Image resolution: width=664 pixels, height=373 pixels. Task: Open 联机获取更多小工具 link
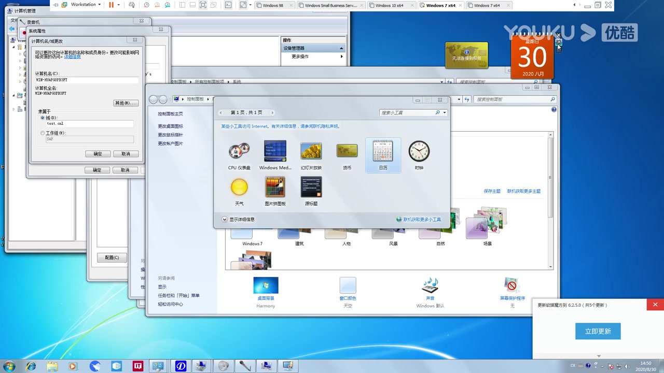coord(422,220)
